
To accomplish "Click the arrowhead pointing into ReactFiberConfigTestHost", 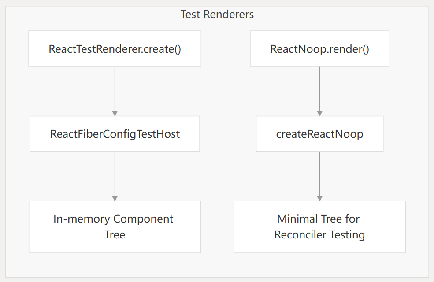I will 115,113.
